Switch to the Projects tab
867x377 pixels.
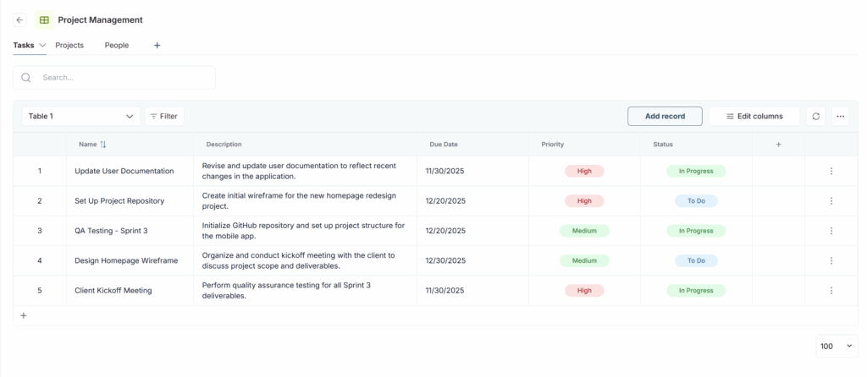(x=69, y=46)
